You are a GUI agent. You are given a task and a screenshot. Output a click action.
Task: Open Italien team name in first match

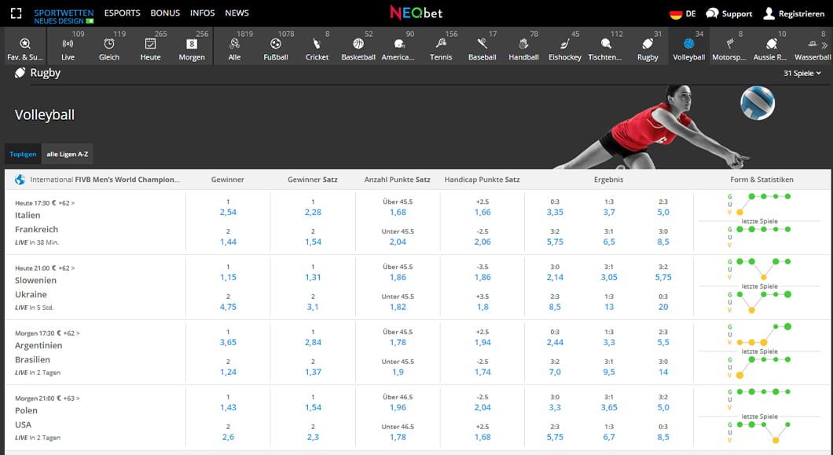(x=28, y=215)
